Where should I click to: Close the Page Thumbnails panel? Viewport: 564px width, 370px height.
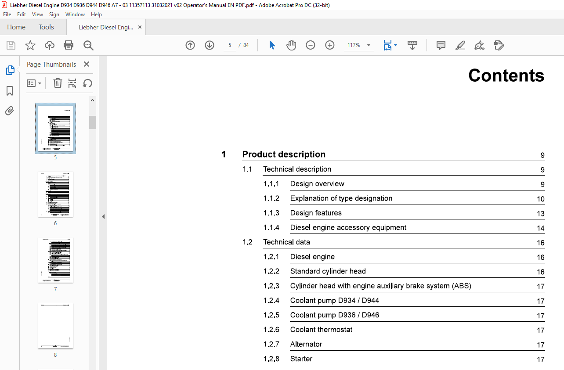click(87, 65)
